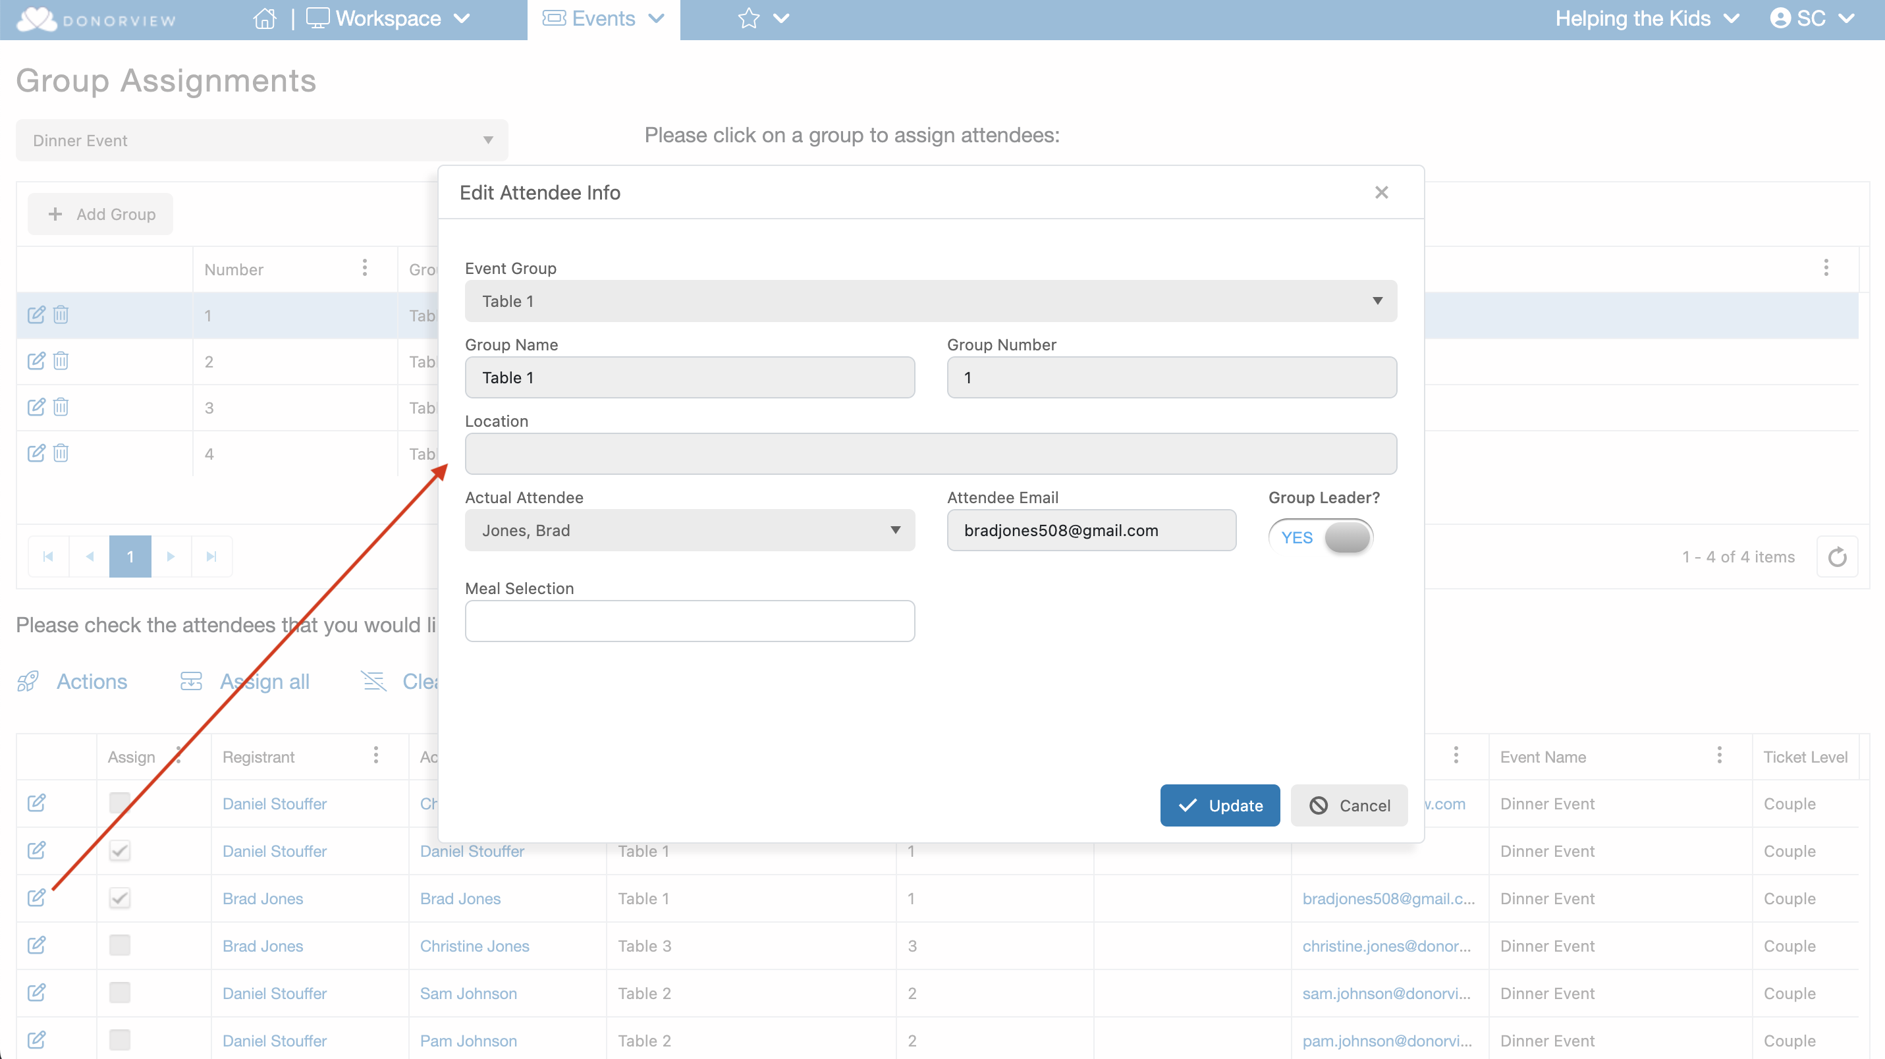Click the home icon in top navigation
This screenshot has height=1059, width=1885.
tap(264, 18)
